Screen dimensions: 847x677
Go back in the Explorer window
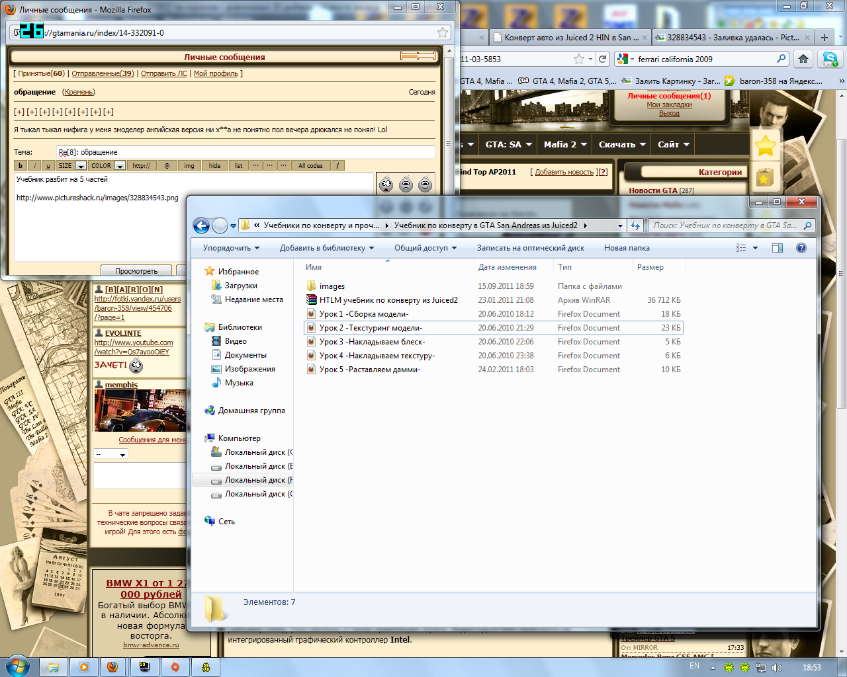pos(201,225)
